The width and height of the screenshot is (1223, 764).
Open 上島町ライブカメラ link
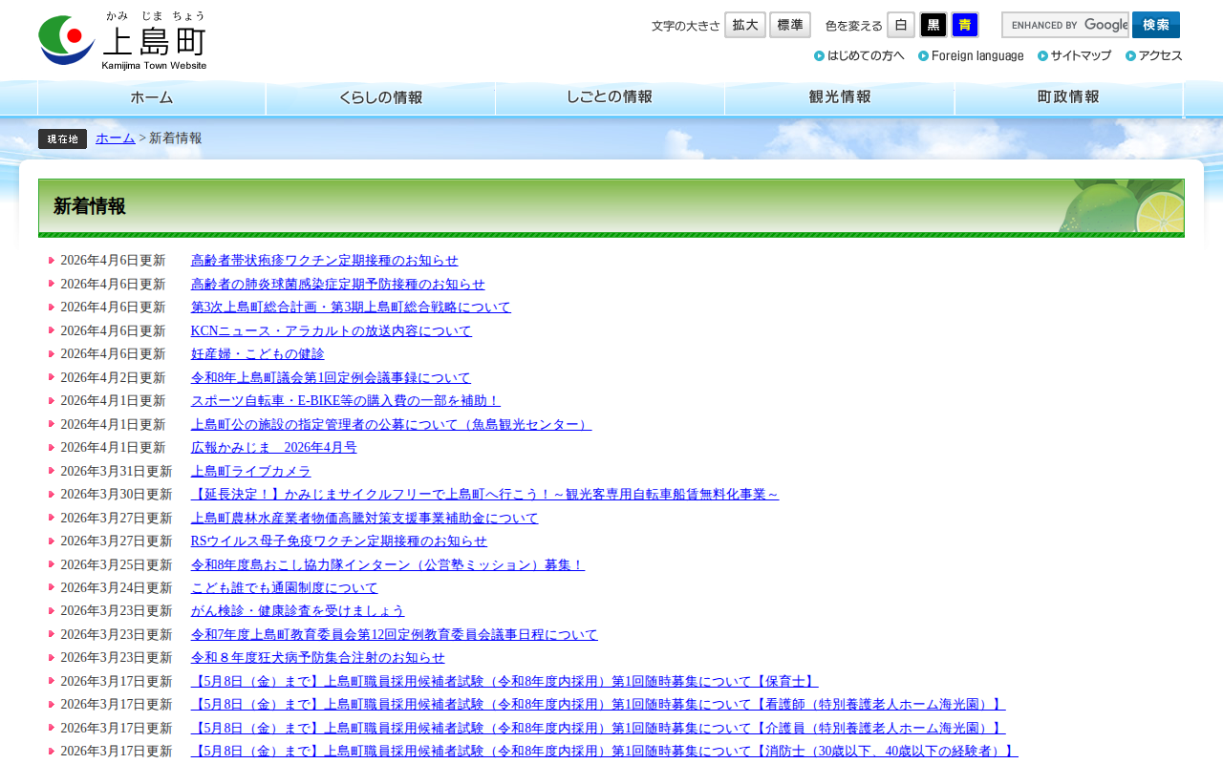(x=251, y=472)
